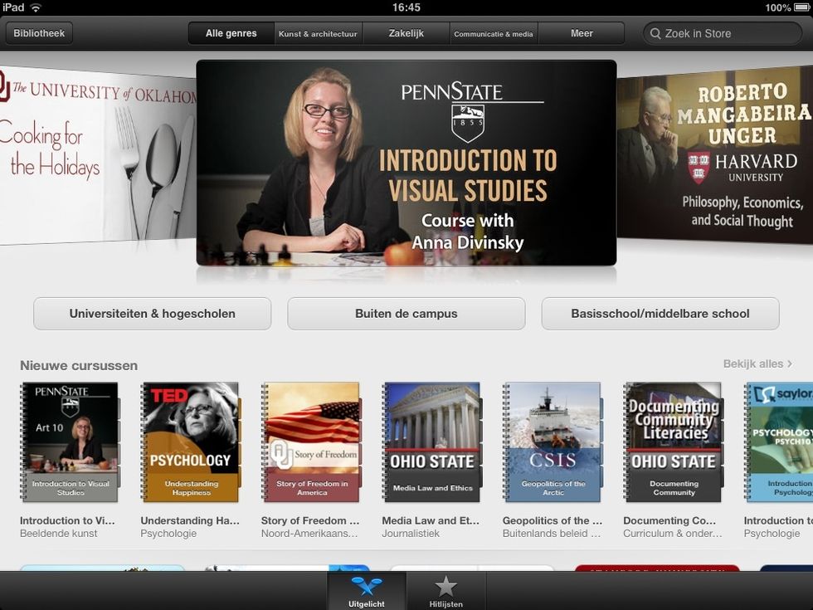Tap the search magnifier icon
Viewport: 813px width, 610px height.
(x=655, y=34)
